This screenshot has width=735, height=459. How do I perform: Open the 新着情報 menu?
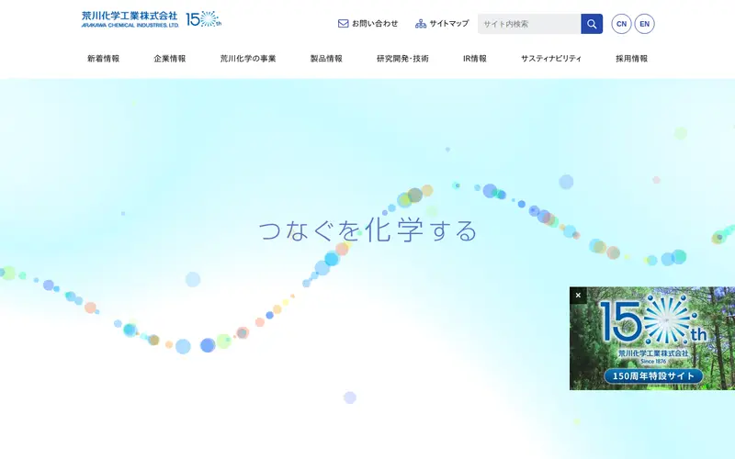click(x=103, y=59)
